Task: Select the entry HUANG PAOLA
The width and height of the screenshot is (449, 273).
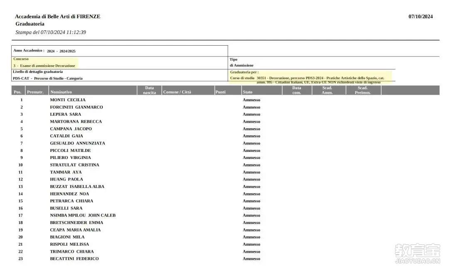Action: click(66, 179)
